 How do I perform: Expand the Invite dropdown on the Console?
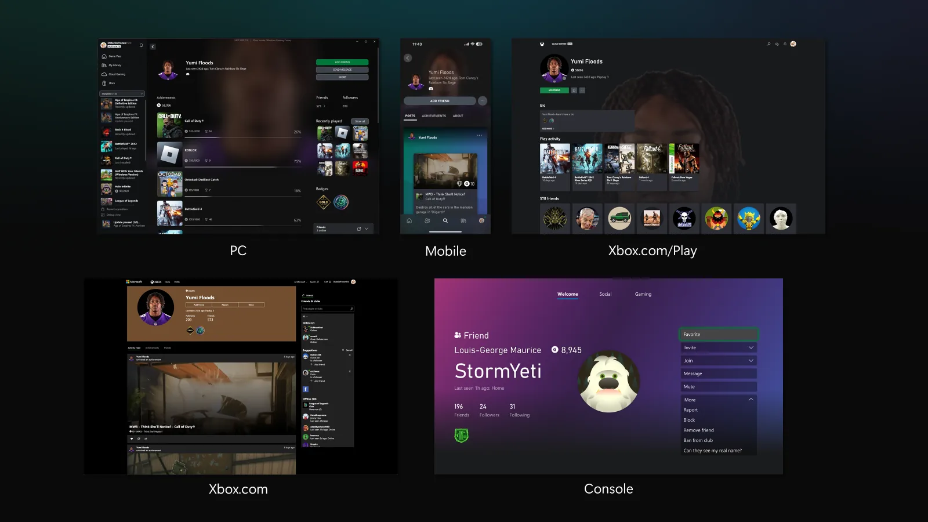pos(719,347)
